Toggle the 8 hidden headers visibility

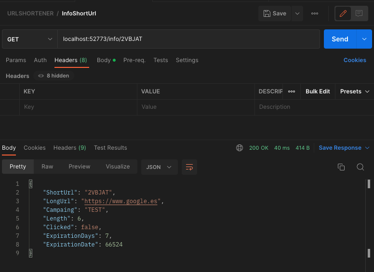tap(53, 76)
